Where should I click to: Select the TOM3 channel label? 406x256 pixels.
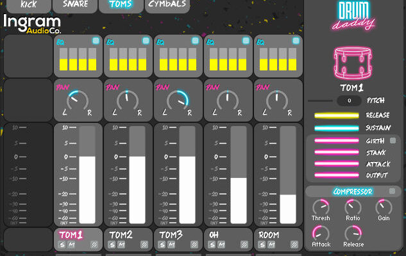click(x=171, y=234)
